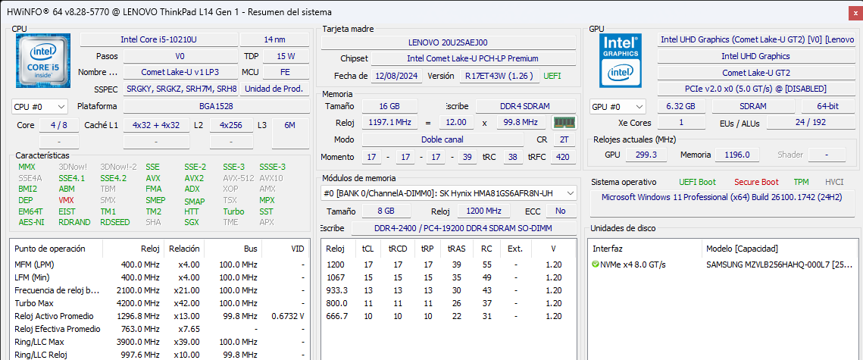The image size is (863, 360).
Task: Click the Core count 4 / 8 field
Action: click(59, 125)
